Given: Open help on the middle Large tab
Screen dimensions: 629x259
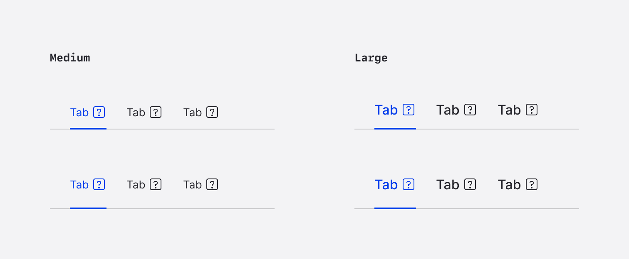Looking at the screenshot, I should tap(471, 110).
